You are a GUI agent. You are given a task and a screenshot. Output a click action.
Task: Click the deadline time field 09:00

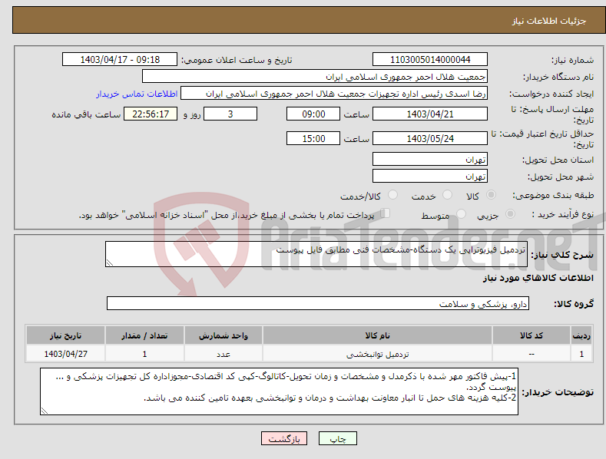click(x=313, y=114)
